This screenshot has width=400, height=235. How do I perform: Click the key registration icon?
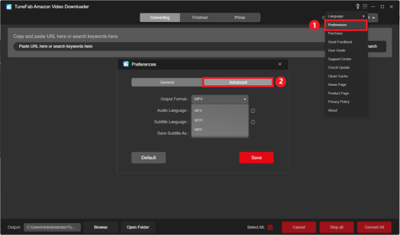(x=357, y=6)
